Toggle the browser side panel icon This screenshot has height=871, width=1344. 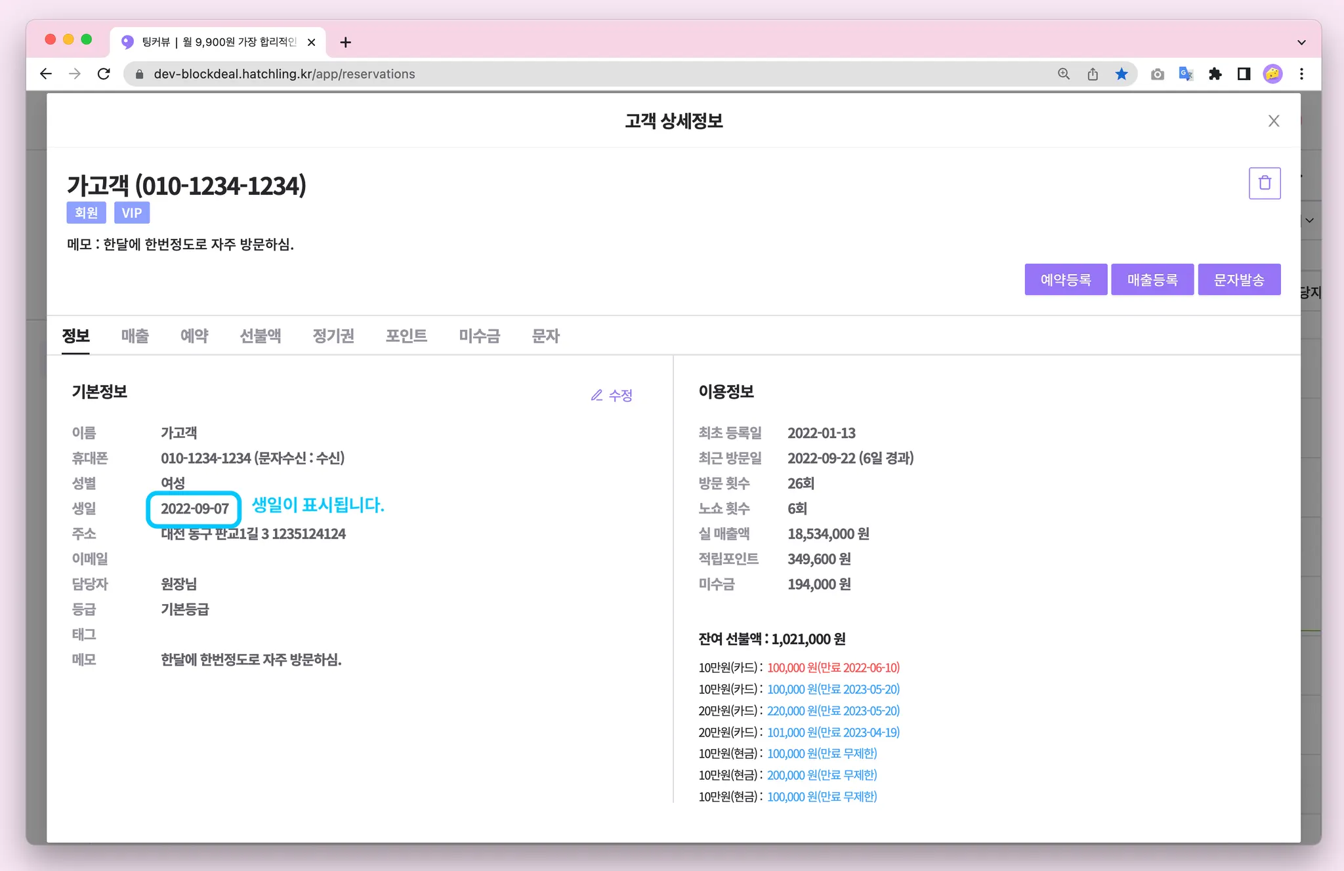coord(1244,74)
